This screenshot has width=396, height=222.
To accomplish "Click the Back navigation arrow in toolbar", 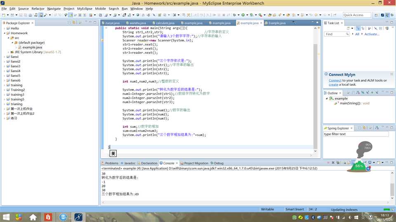I will coord(316,15).
